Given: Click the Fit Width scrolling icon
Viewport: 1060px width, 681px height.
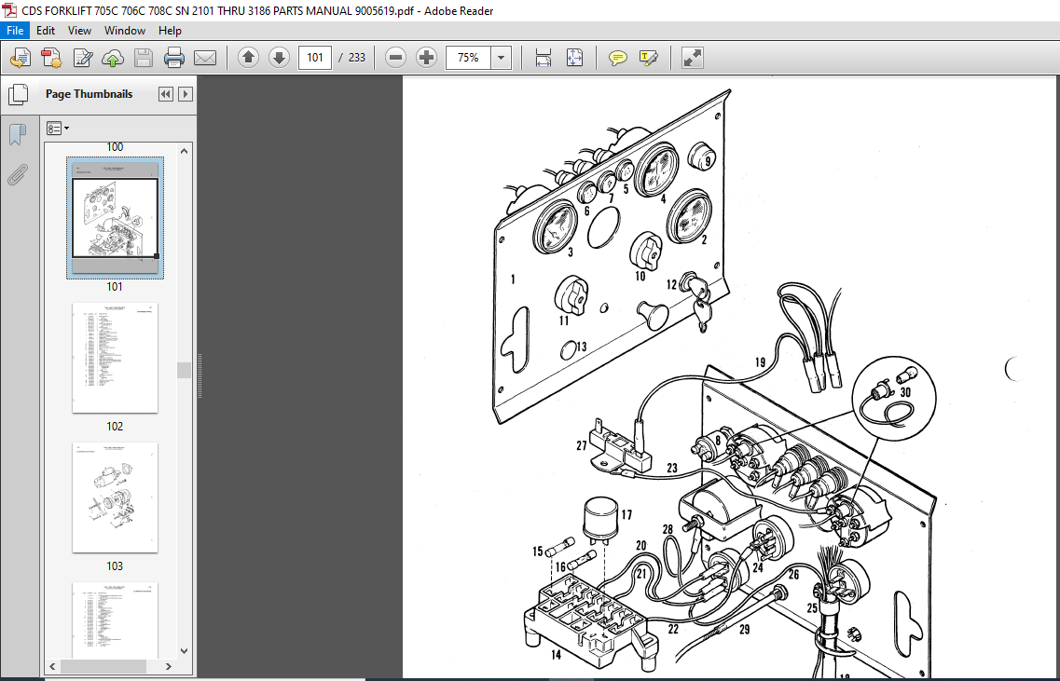Looking at the screenshot, I should [x=543, y=58].
